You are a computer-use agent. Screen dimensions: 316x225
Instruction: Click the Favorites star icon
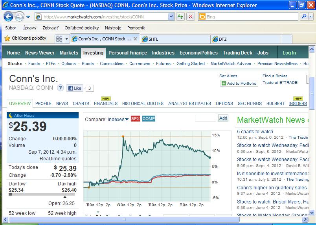tap(7, 38)
